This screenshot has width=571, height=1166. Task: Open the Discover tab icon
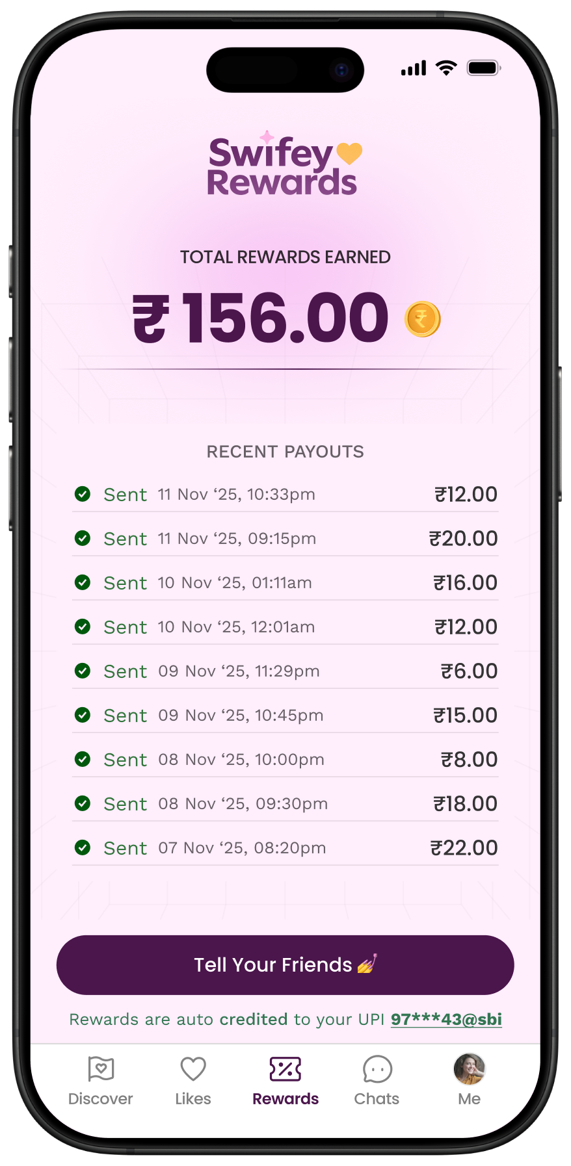[x=101, y=1069]
